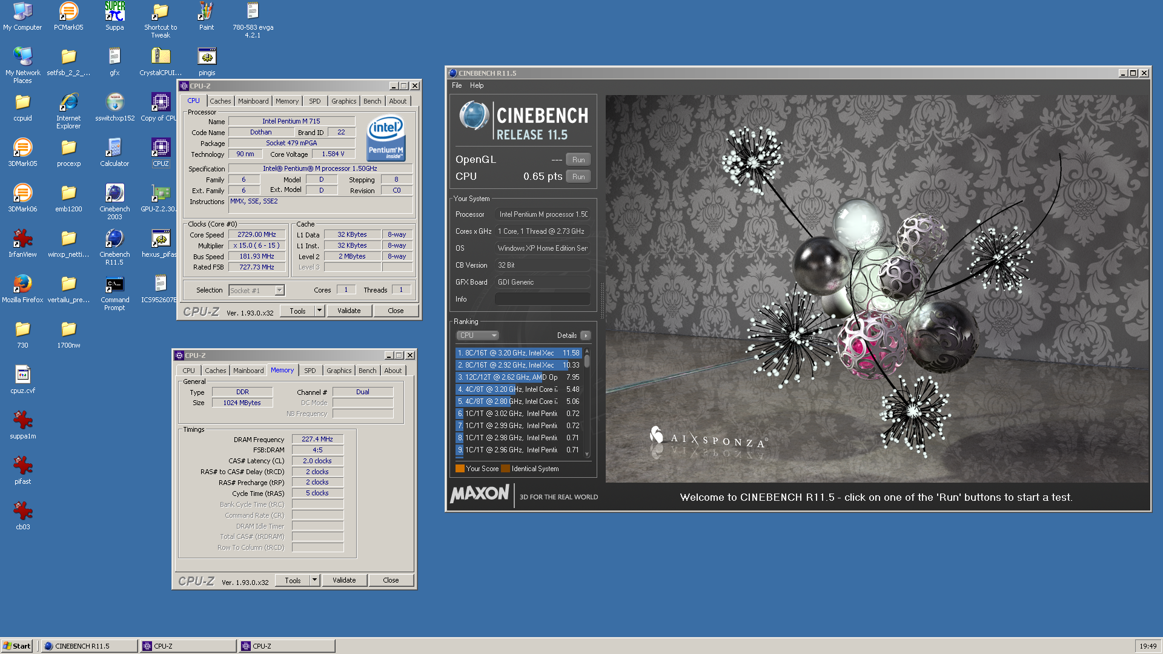Open the CPU ranking dropdown in Cinebench

[x=477, y=335]
